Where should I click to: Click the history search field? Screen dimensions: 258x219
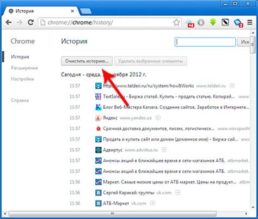(205, 42)
